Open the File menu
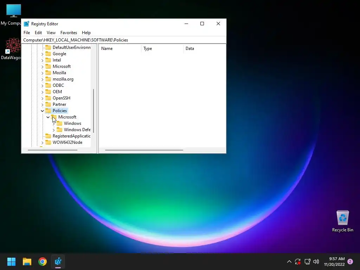This screenshot has width=360, height=270. 27,33
